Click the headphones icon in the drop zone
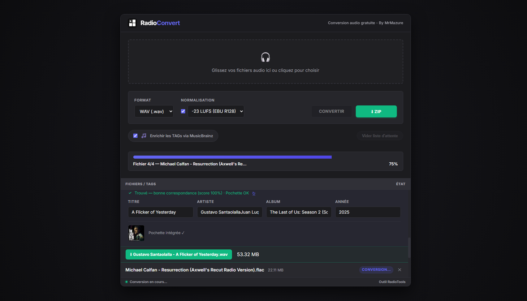The width and height of the screenshot is (527, 301). point(266,57)
